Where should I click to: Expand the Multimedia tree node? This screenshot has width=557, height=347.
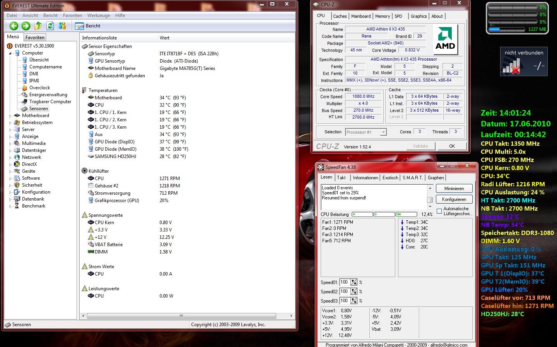[x=10, y=143]
